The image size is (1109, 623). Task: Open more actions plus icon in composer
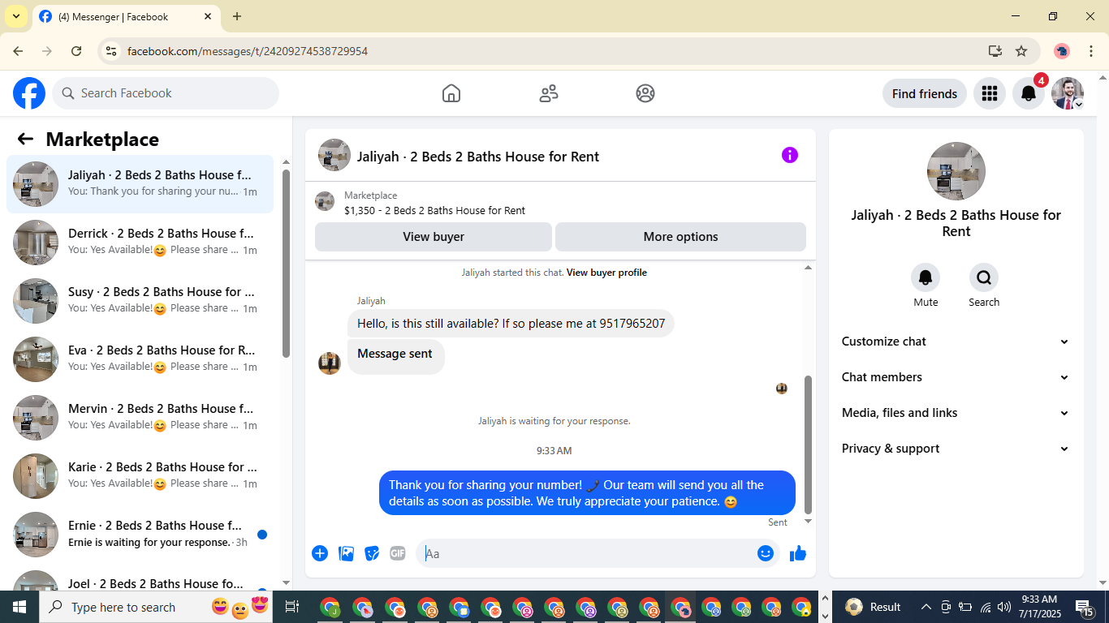[x=320, y=553]
